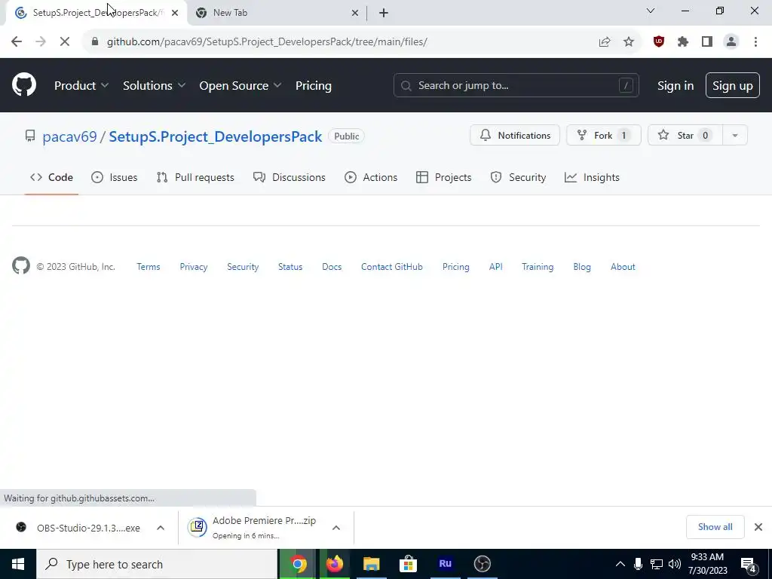Open the uBlock Origin extension icon
Image resolution: width=772 pixels, height=579 pixels.
coord(659,42)
